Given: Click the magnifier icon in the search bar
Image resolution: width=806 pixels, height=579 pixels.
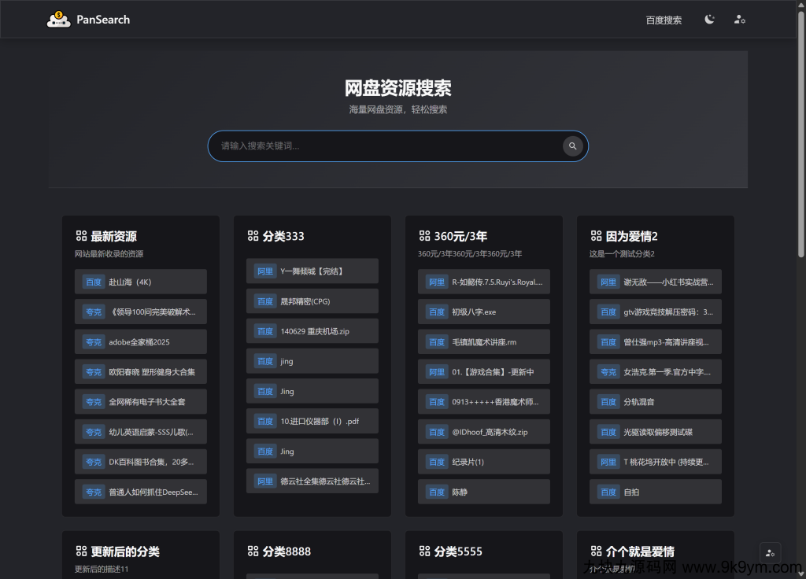Looking at the screenshot, I should pos(572,146).
